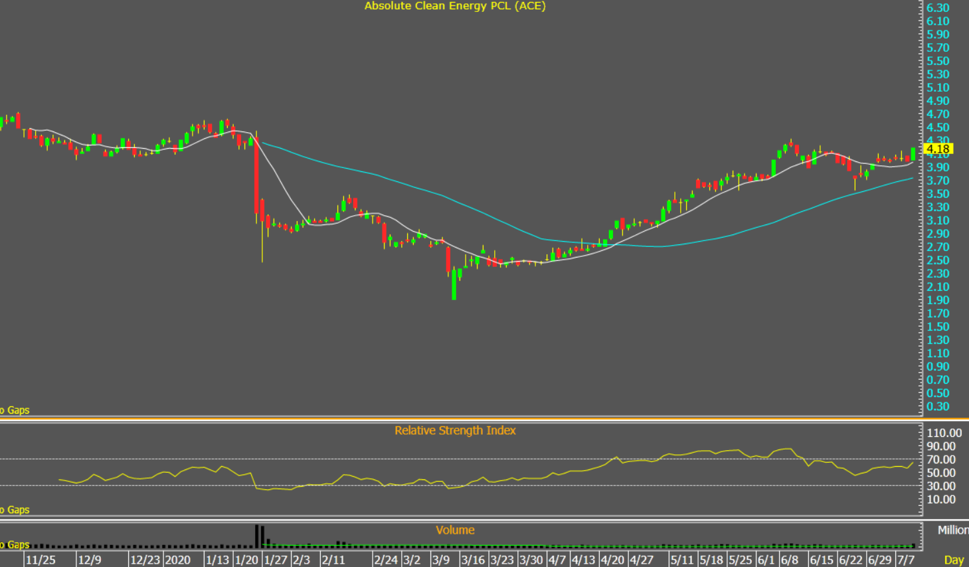Viewport: 969px width, 567px height.
Task: Click the 70.00 RSI axis value
Action: (941, 459)
